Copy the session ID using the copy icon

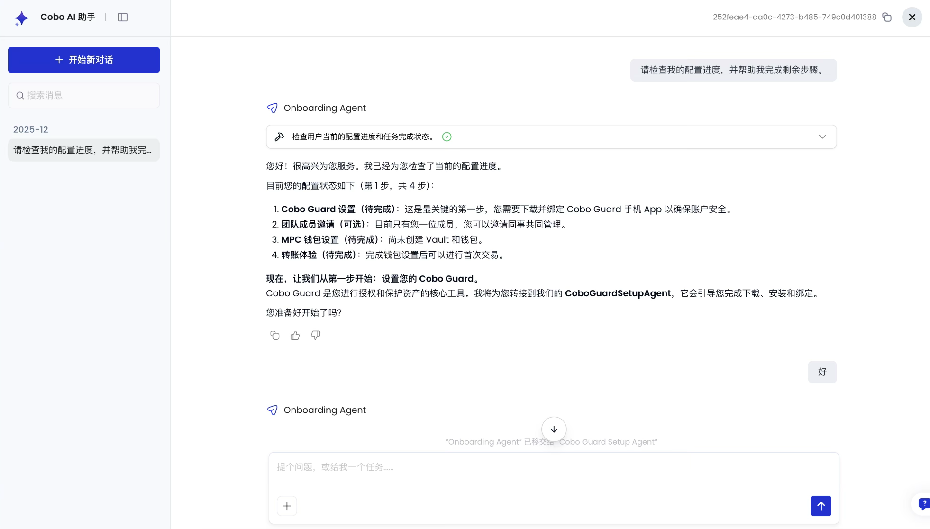888,17
